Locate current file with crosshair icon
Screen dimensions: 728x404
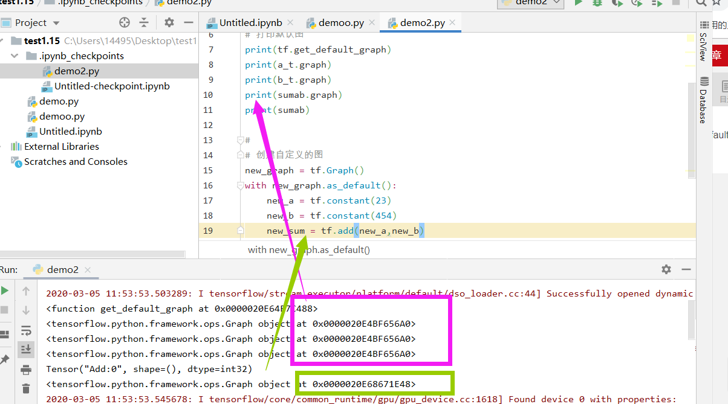(x=125, y=22)
